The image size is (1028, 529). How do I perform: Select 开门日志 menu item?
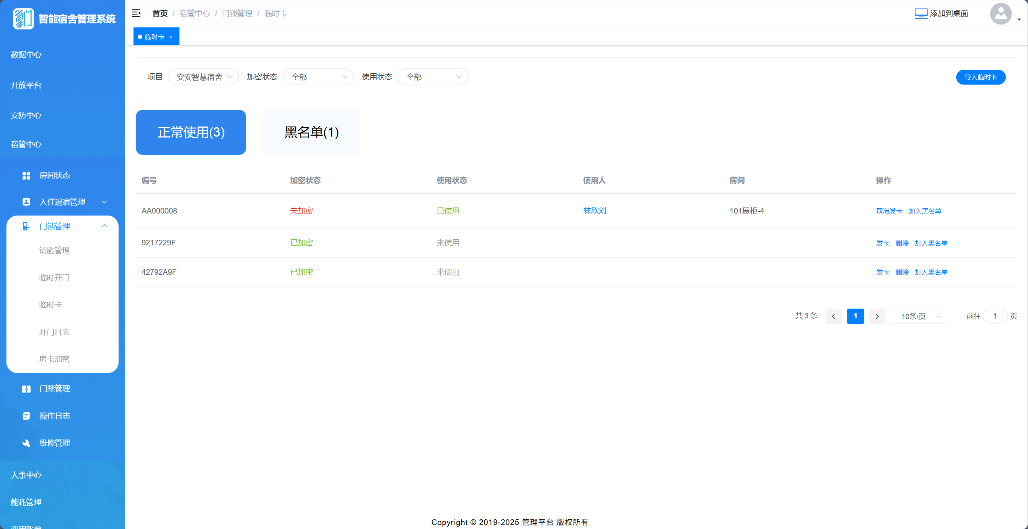[x=54, y=332]
